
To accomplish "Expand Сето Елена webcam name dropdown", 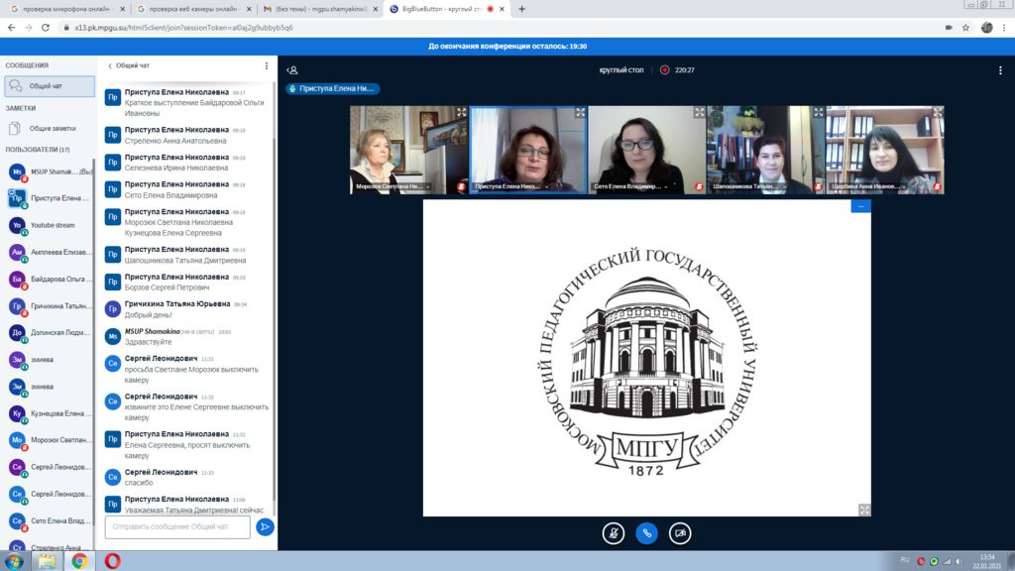I will (x=664, y=185).
